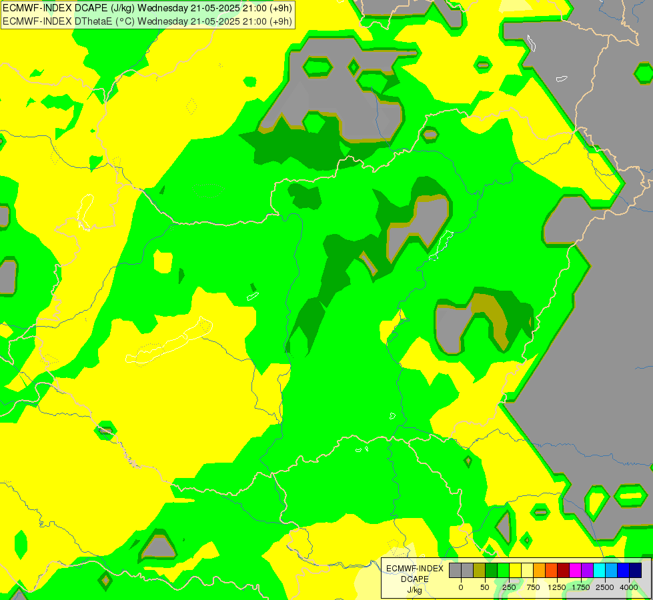Select the olive swatch in DCAPE legend
This screenshot has width=653, height=600.
pos(480,570)
